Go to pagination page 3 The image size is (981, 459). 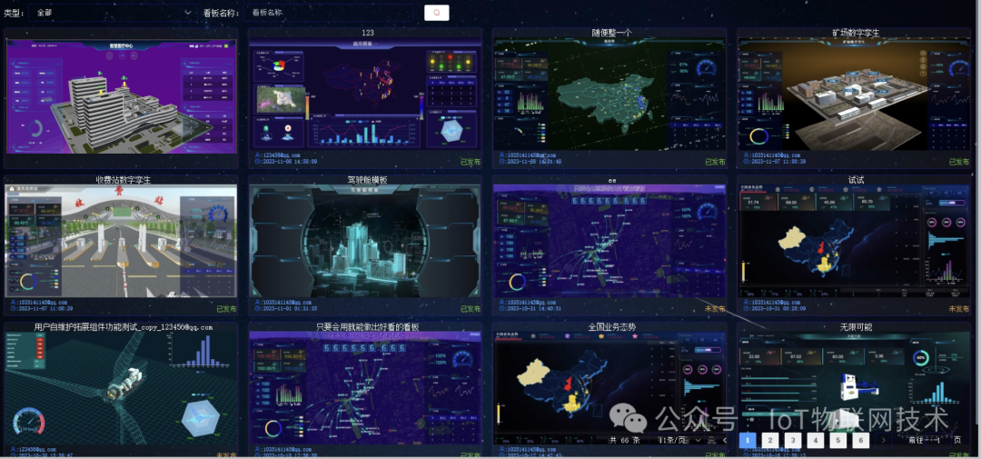[793, 440]
